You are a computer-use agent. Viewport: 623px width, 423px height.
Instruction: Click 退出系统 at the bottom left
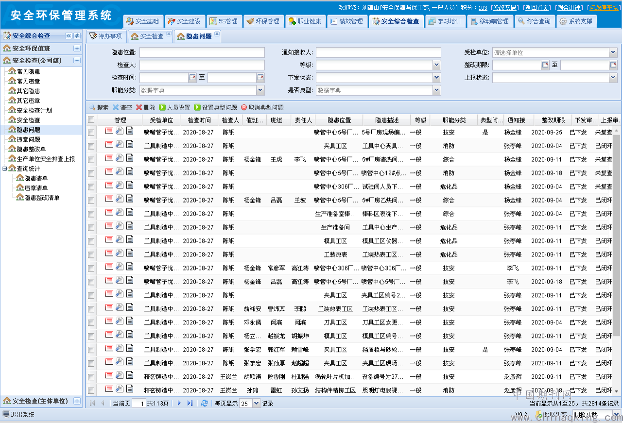(x=18, y=415)
